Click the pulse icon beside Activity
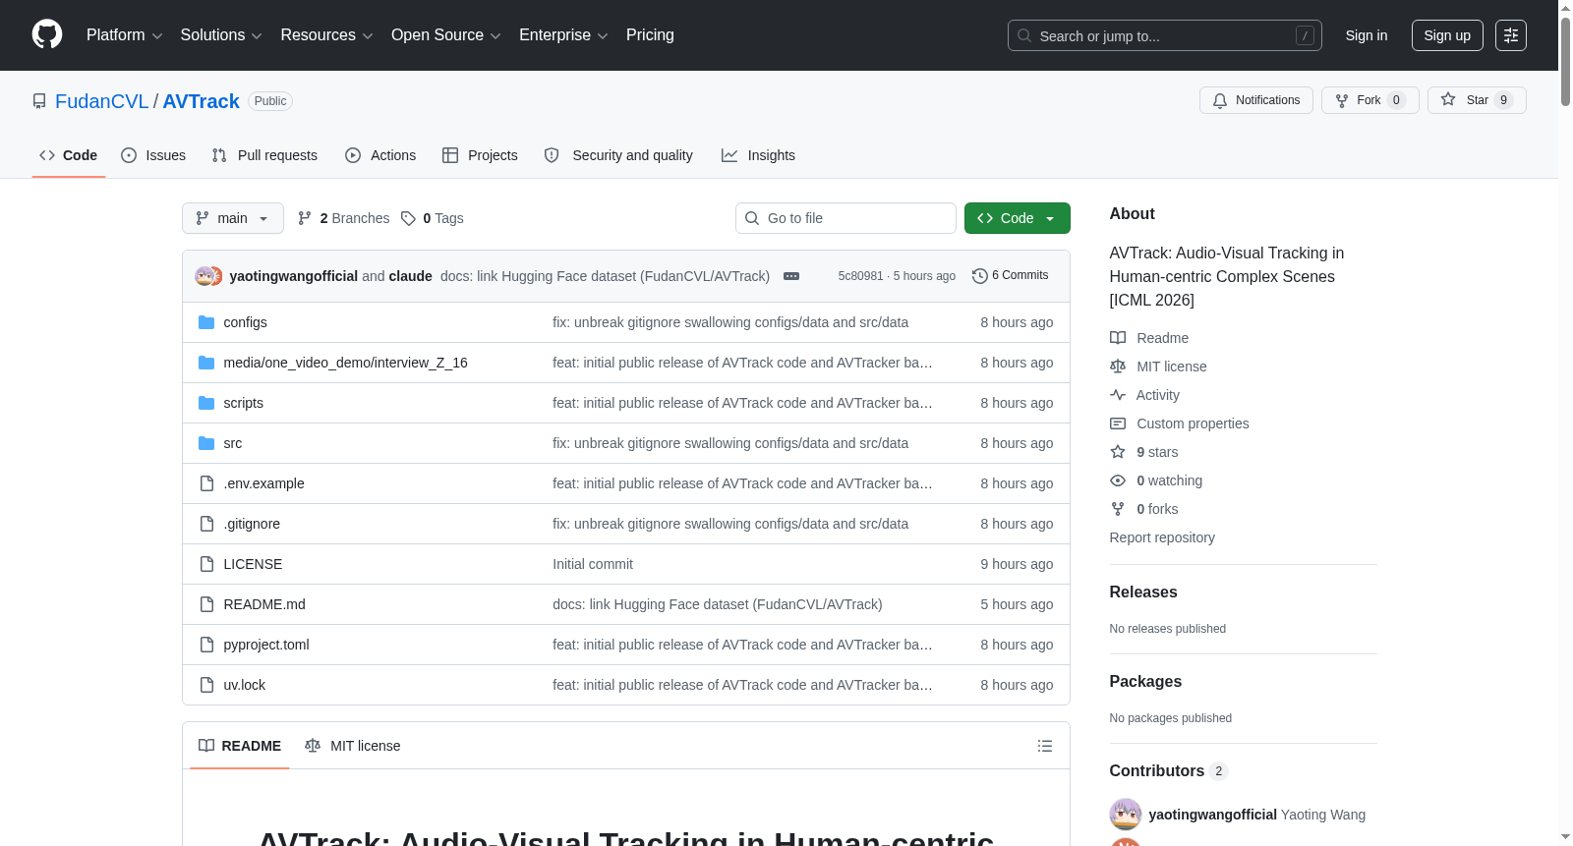 [1118, 395]
